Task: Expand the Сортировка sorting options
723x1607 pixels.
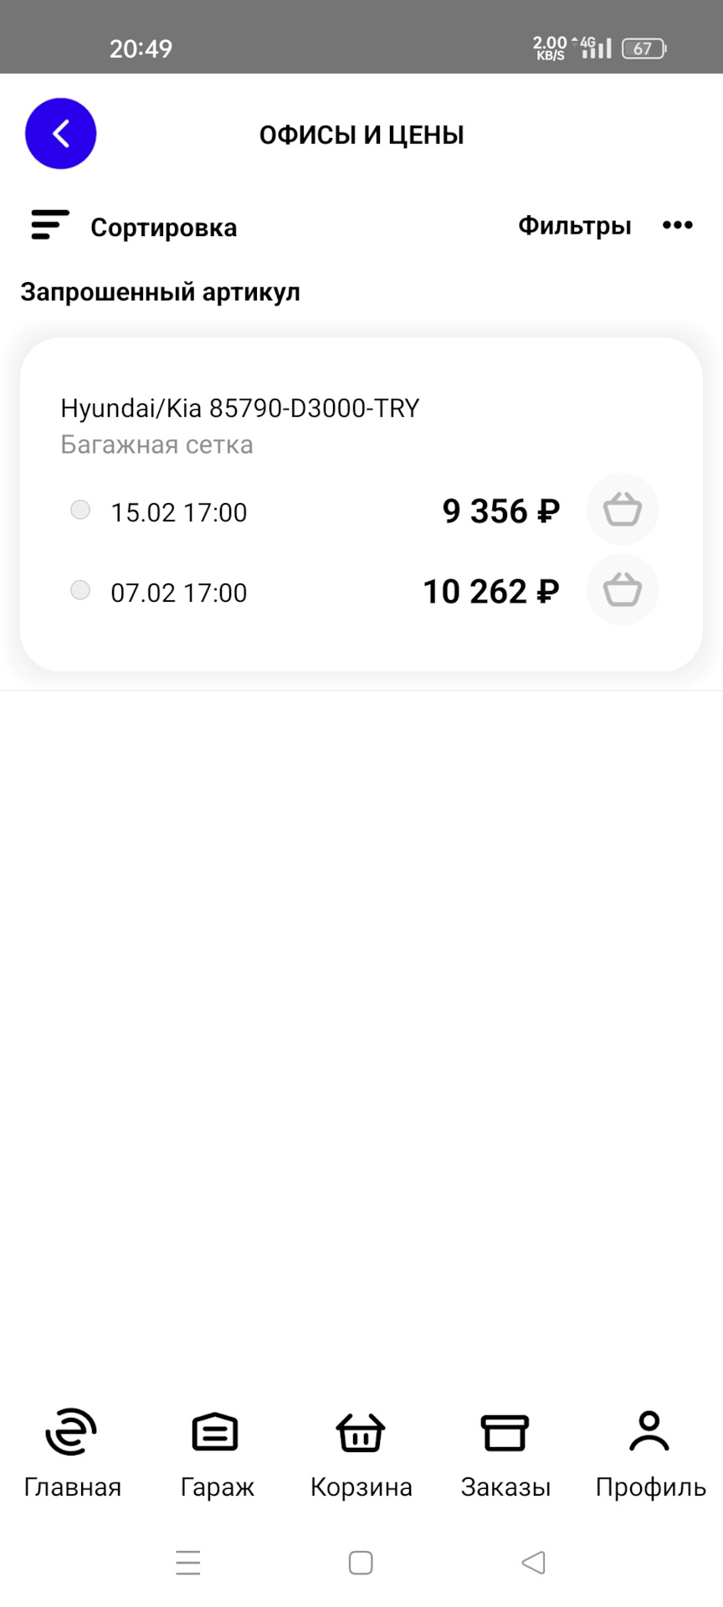Action: point(163,228)
